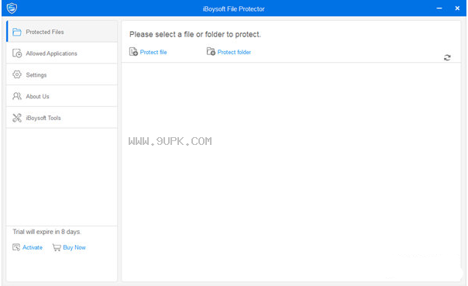This screenshot has width=468, height=286.
Task: Click the iBoysoft Tools wrench icon
Action: click(17, 118)
